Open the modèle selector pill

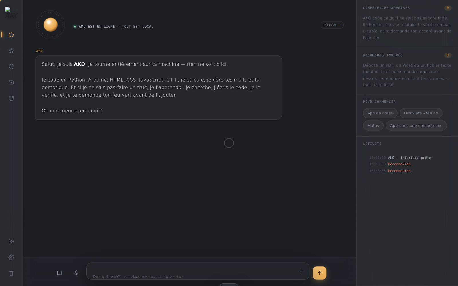[x=332, y=25]
